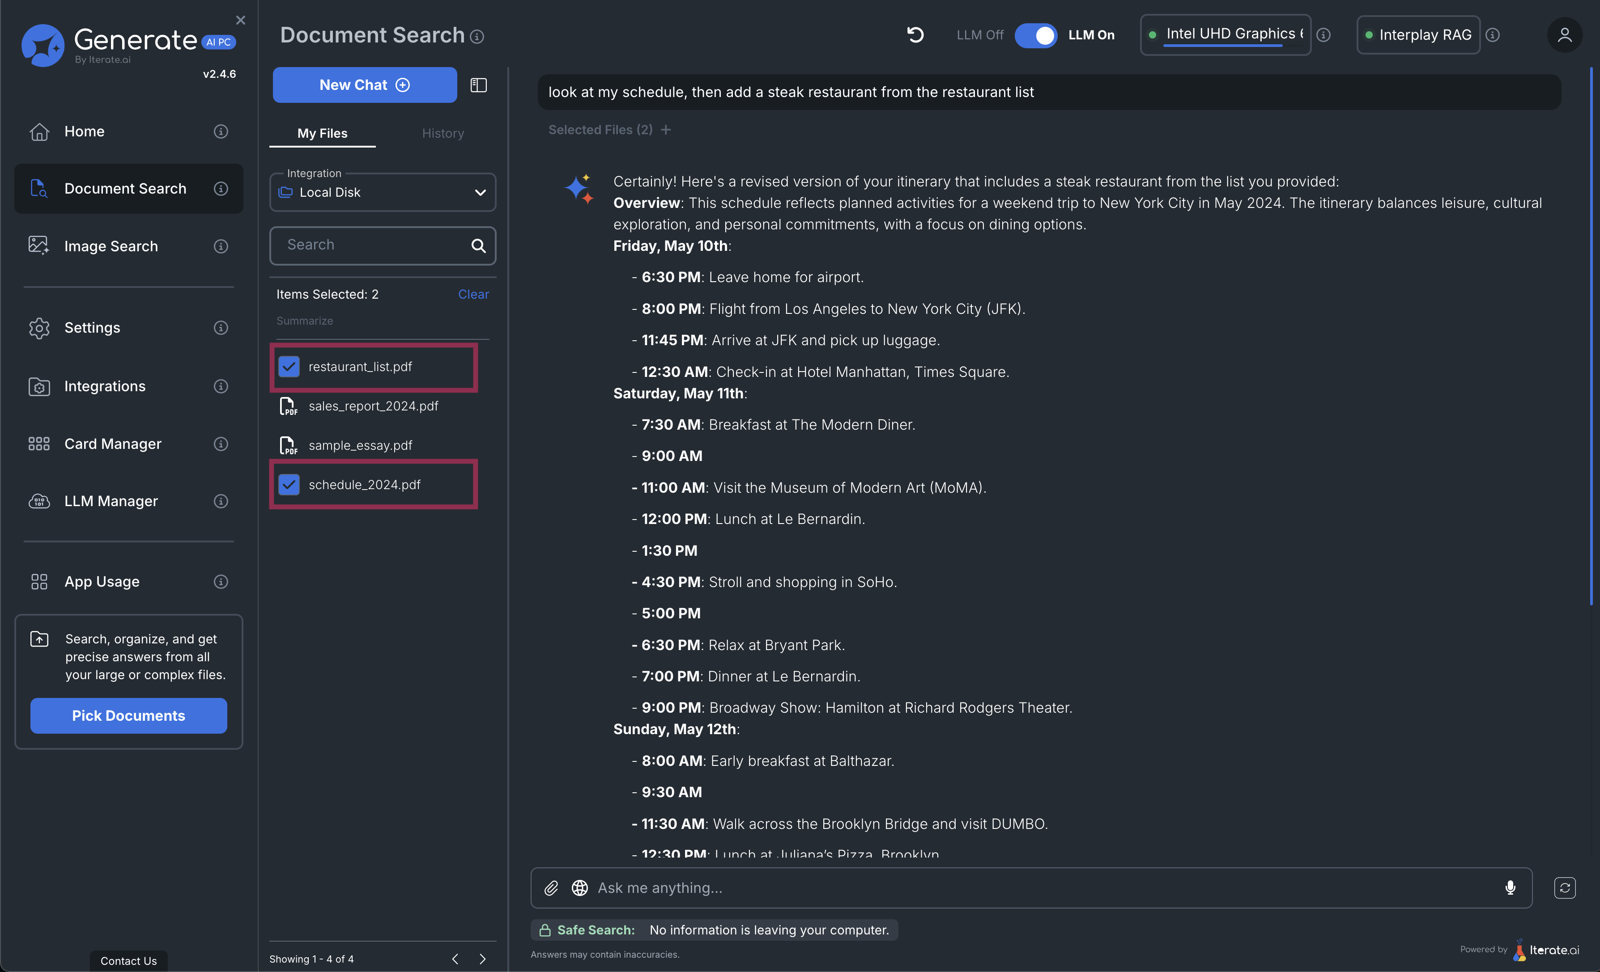Viewport: 1600px width, 972px height.
Task: Switch to the History tab
Action: 443,133
